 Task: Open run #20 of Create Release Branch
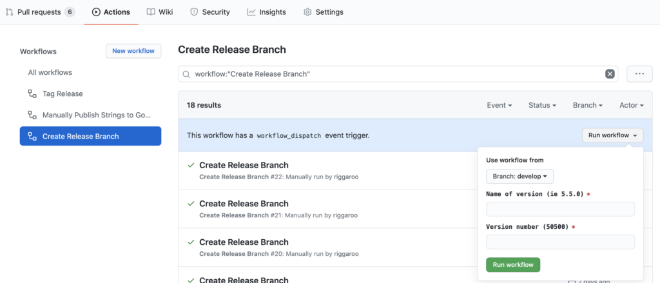click(x=244, y=242)
